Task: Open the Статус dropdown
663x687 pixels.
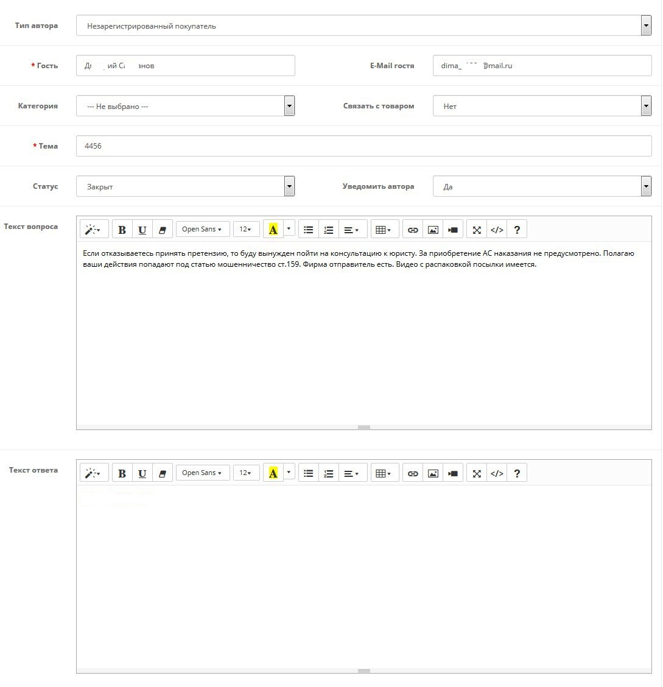Action: pyautogui.click(x=185, y=186)
